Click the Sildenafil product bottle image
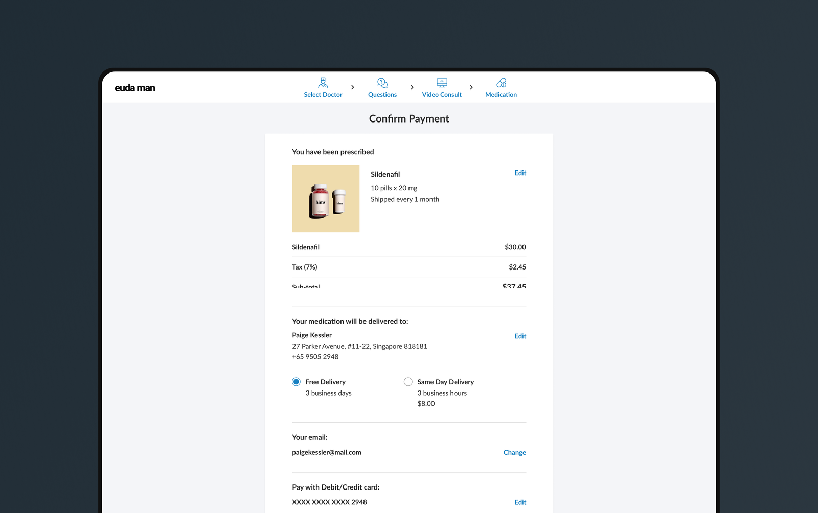Viewport: 818px width, 513px height. [326, 199]
